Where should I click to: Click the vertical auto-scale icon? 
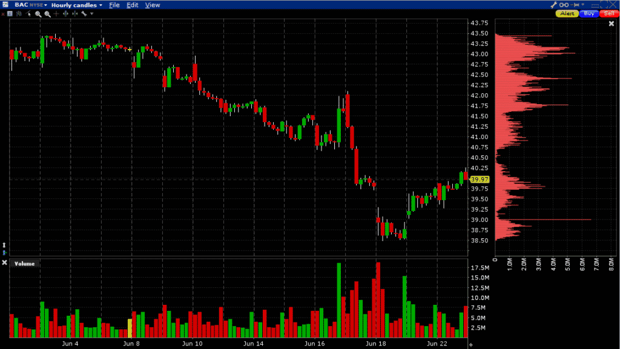(x=65, y=13)
